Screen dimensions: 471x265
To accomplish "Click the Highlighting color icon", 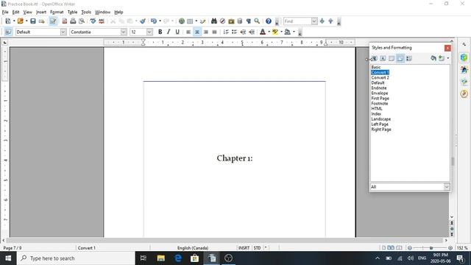I will point(275,32).
